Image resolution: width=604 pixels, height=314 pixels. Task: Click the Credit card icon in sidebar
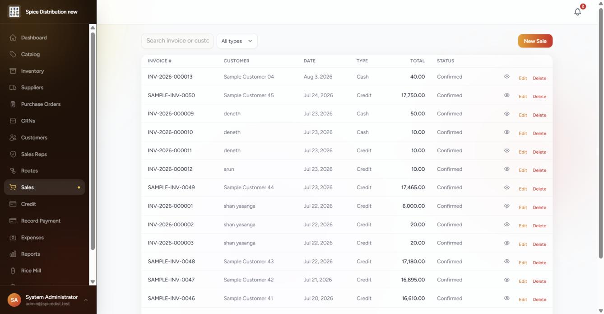[x=13, y=204]
